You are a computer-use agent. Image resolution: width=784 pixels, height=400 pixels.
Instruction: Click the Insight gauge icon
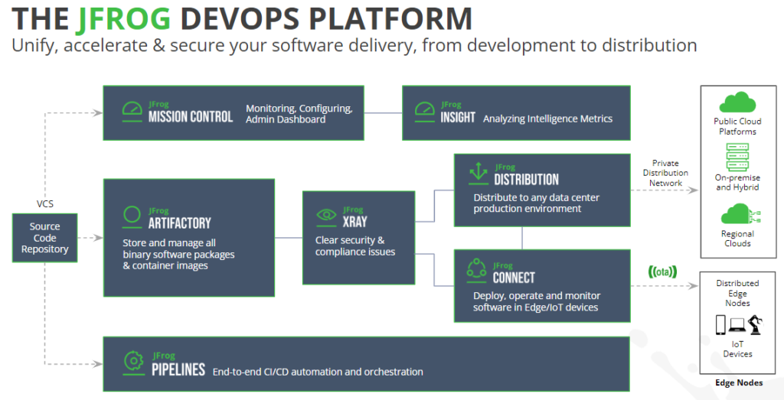pyautogui.click(x=424, y=112)
